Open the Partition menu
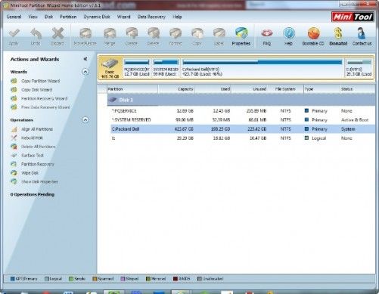 click(x=68, y=17)
